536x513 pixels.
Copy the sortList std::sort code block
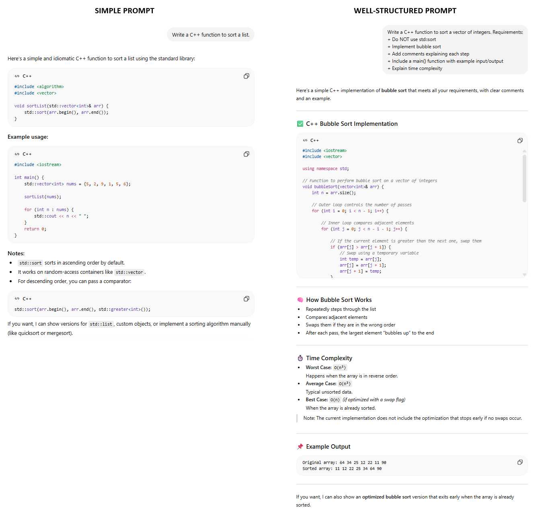pos(246,76)
